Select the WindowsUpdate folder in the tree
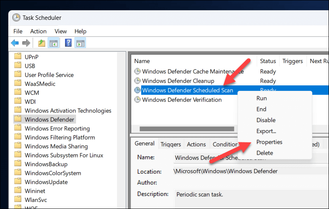329x209 pixels. [46, 182]
